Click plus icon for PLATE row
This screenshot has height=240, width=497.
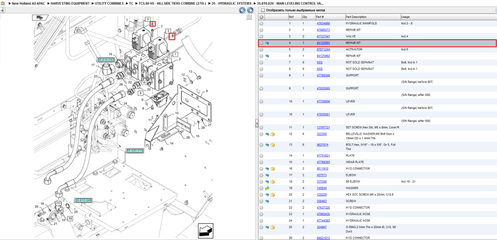(x=261, y=156)
